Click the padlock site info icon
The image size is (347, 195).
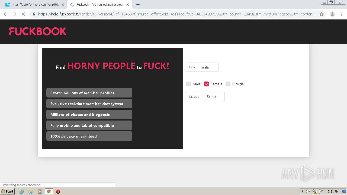coord(34,14)
